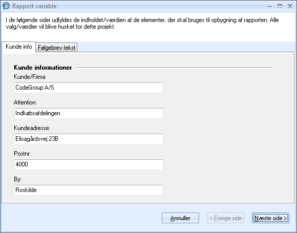Click the Attention: label text
Image resolution: width=297 pixels, height=233 pixels.
(x=25, y=102)
